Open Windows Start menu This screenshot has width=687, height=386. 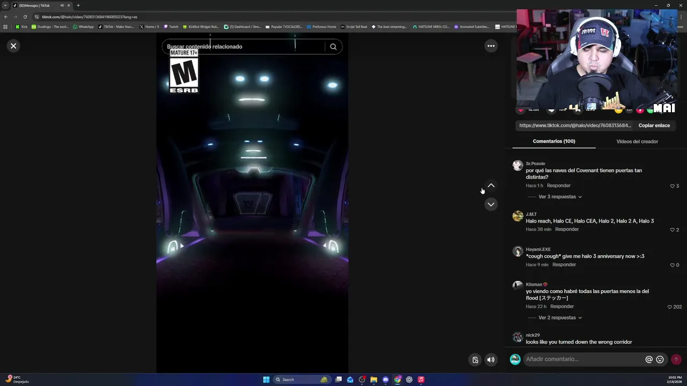266,380
